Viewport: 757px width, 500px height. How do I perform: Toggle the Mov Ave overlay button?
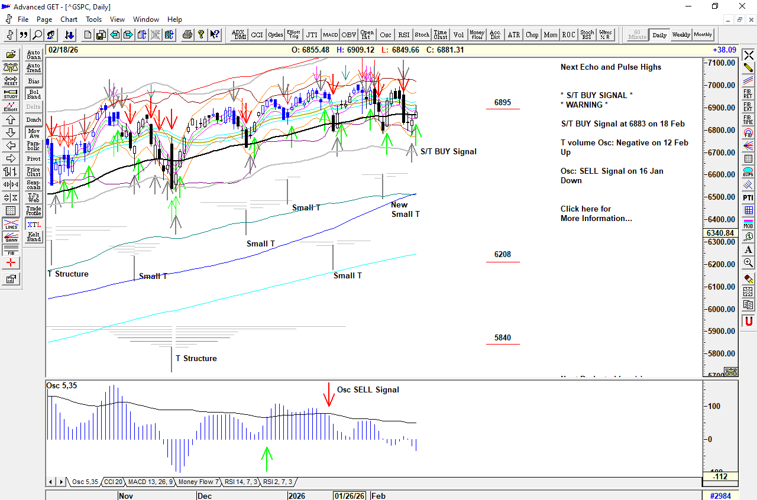[x=34, y=133]
